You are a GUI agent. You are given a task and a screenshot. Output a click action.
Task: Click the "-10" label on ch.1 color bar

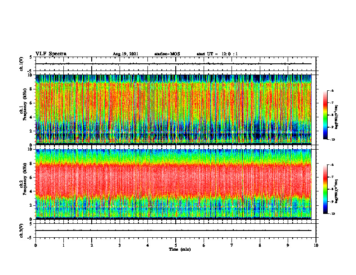coord(332,140)
